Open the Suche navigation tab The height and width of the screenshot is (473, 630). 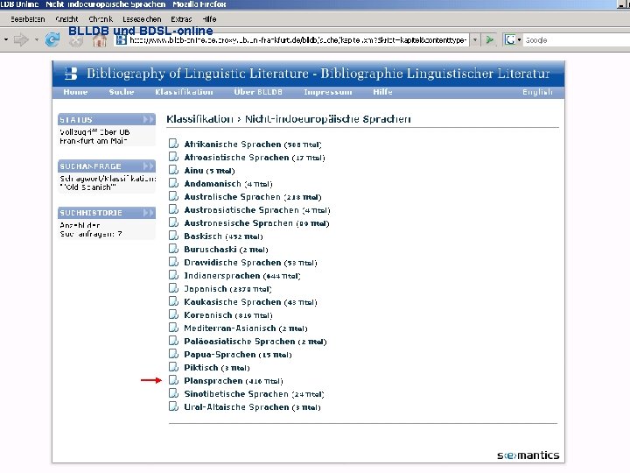point(122,92)
